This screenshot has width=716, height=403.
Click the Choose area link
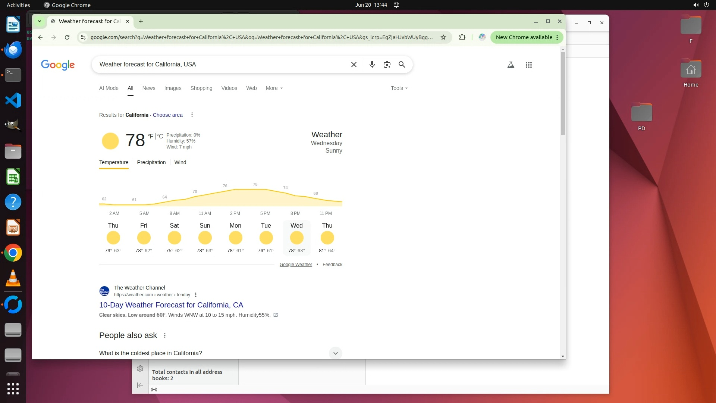(167, 115)
